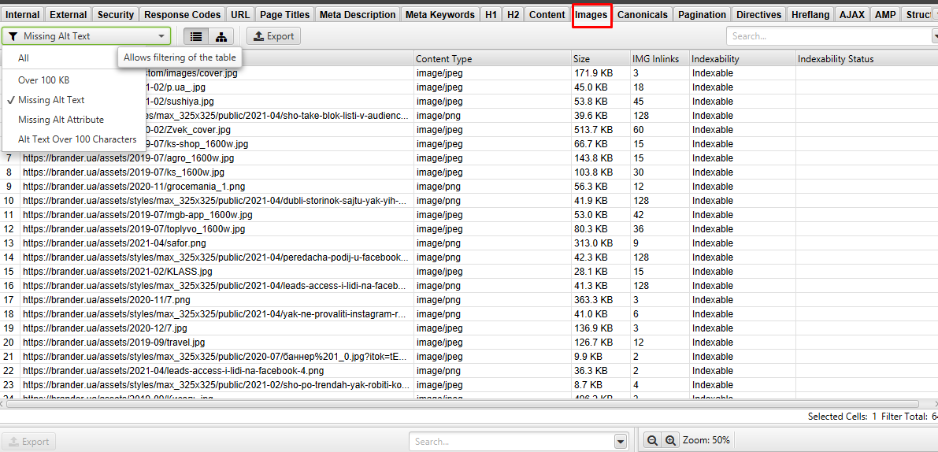Open the bottom search box dropdown arrow
Screen dimensions: 938x452
coord(620,442)
